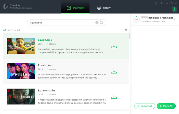Click the Private Lives description text
Viewport: 179px width, 114px height.
pos(72,76)
